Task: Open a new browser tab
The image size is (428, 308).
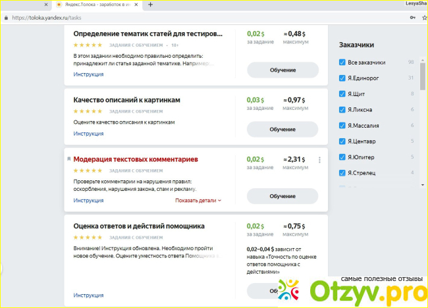Action: tap(150, 5)
